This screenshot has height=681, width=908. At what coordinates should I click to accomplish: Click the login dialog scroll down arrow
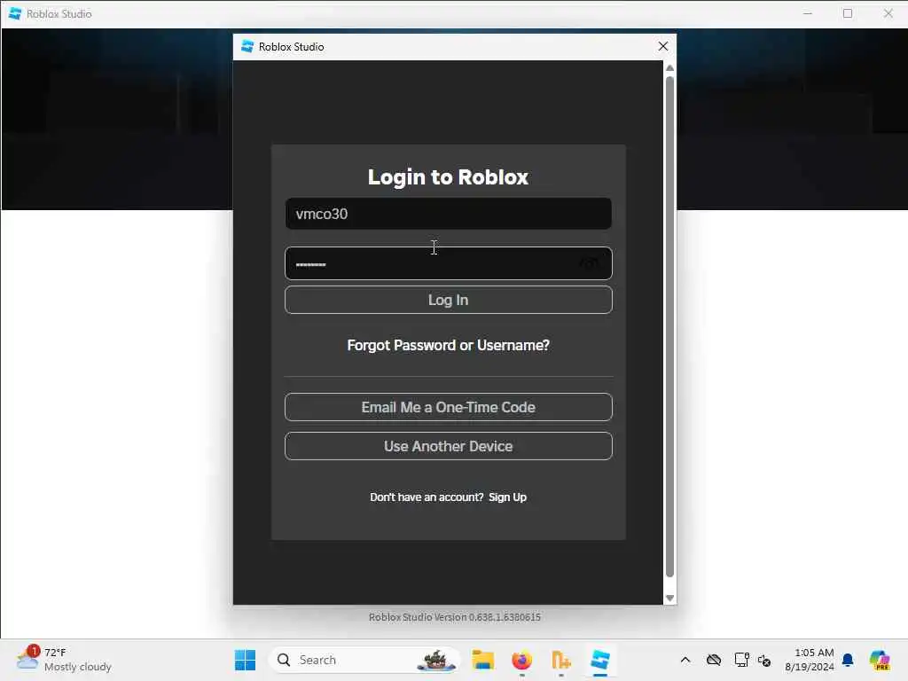tap(670, 598)
